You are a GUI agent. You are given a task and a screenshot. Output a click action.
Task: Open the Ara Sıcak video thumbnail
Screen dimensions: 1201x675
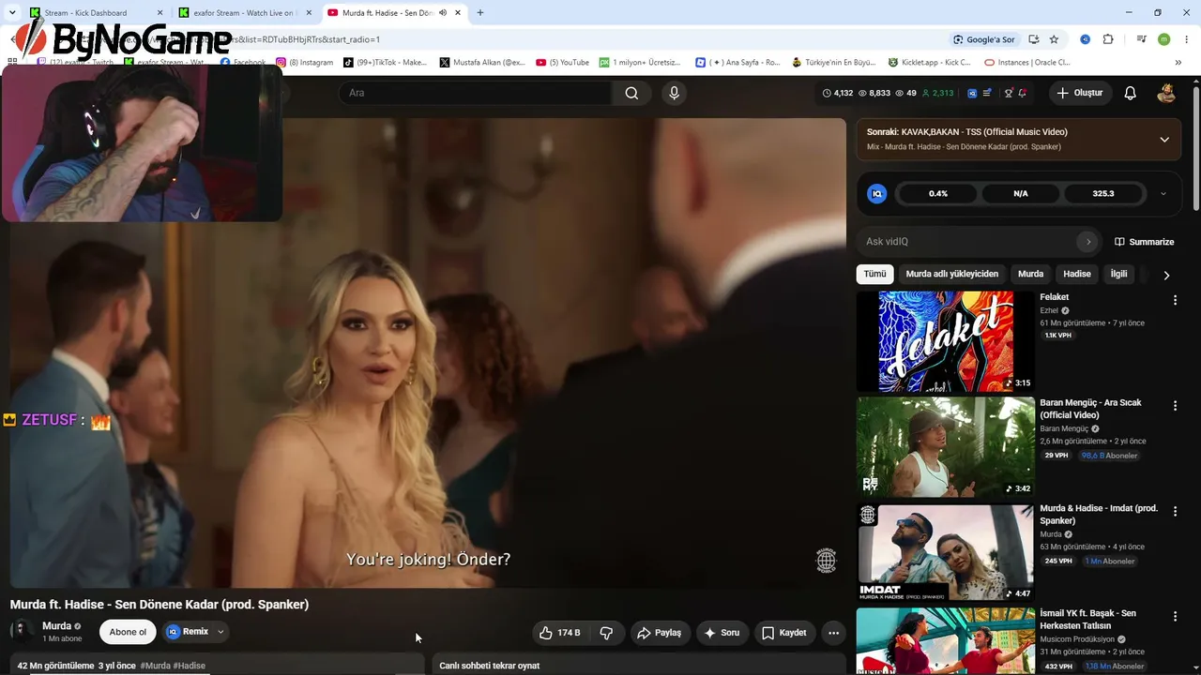946,447
